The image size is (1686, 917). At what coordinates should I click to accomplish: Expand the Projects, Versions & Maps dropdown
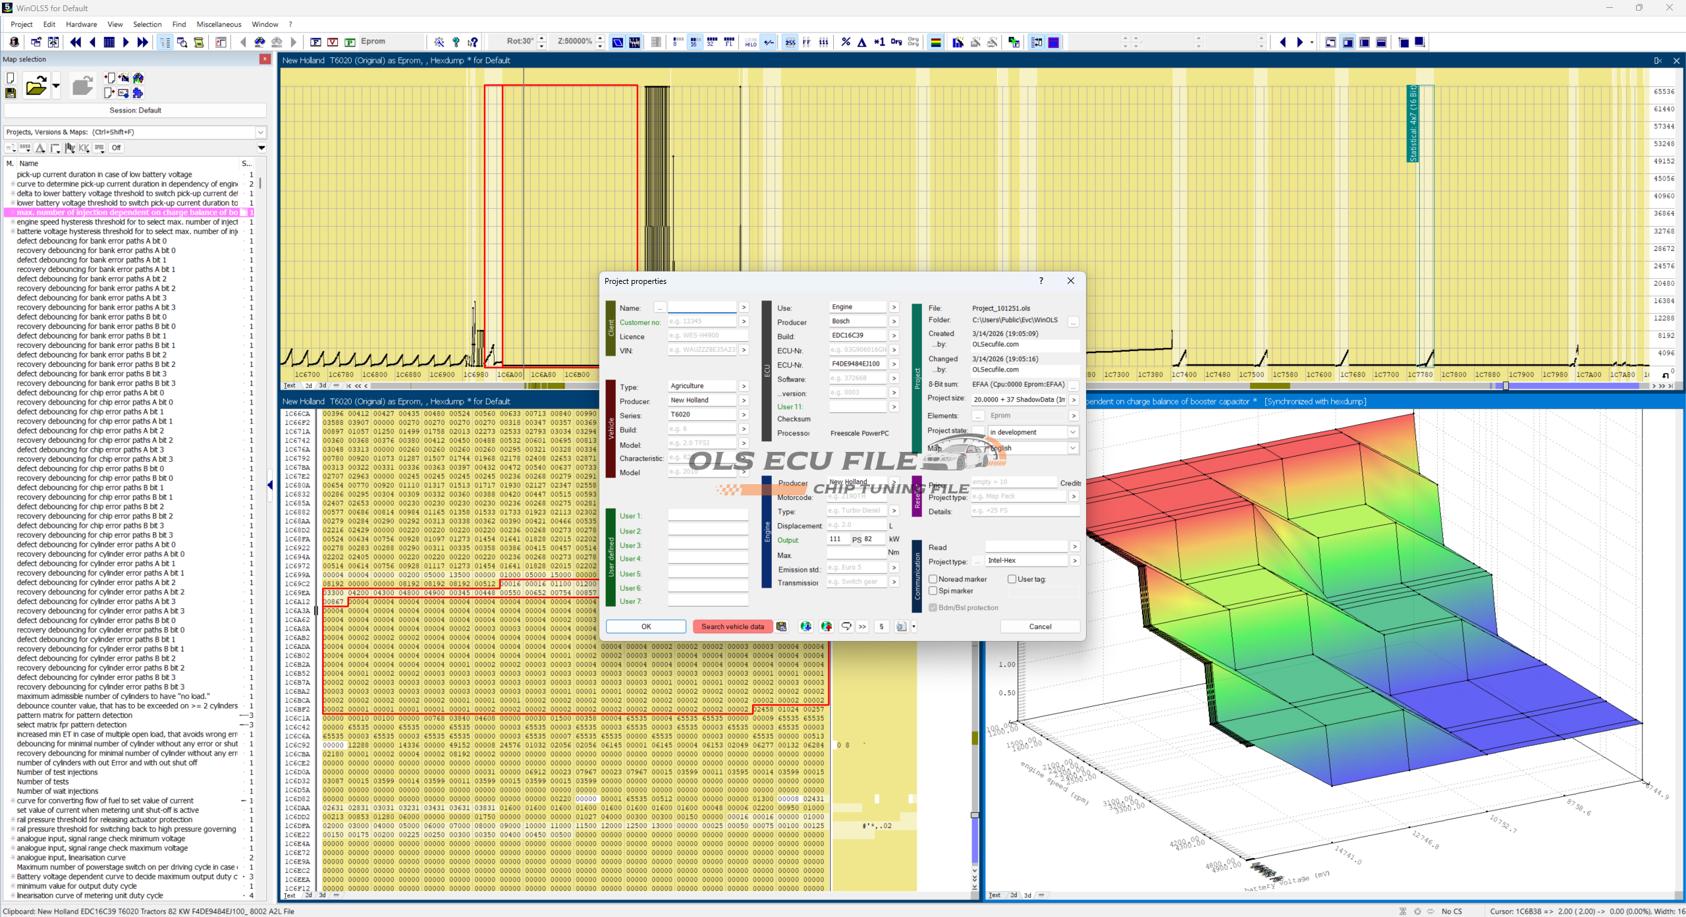tap(261, 132)
